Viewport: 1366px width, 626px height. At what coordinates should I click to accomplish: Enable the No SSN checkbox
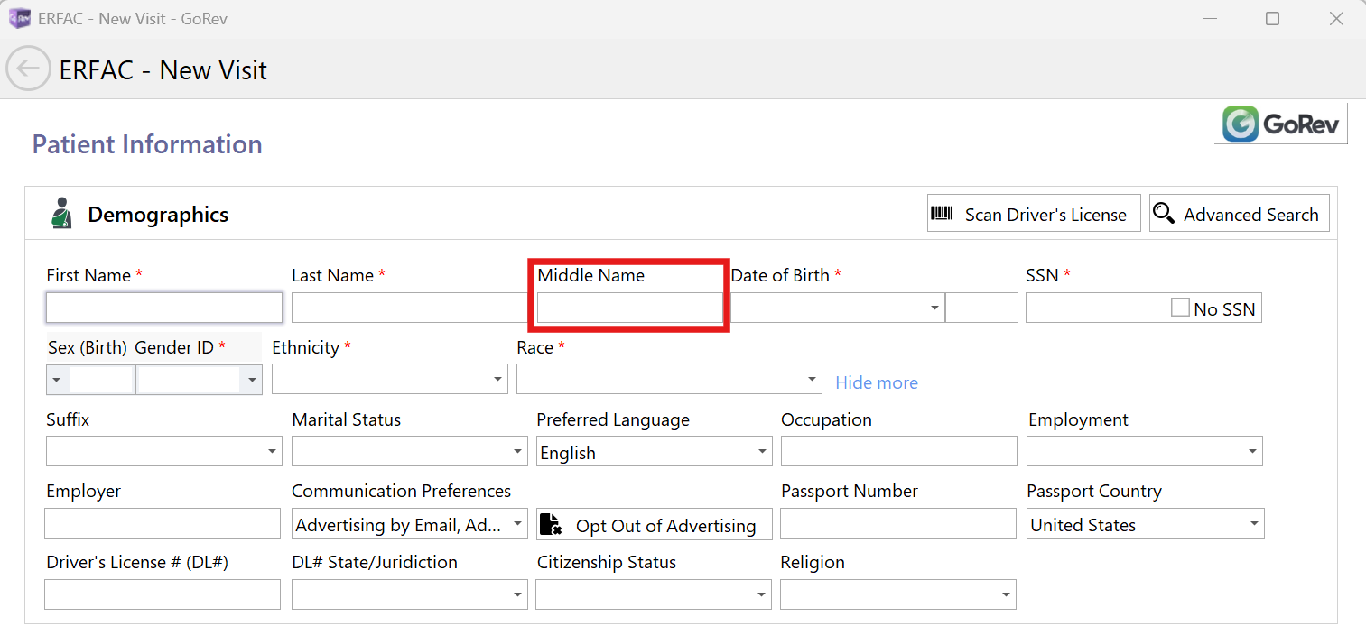pos(1179,308)
